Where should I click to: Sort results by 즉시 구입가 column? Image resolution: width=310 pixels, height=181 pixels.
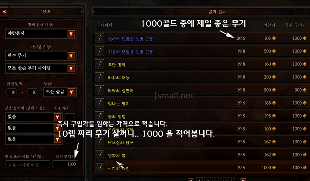(295, 25)
